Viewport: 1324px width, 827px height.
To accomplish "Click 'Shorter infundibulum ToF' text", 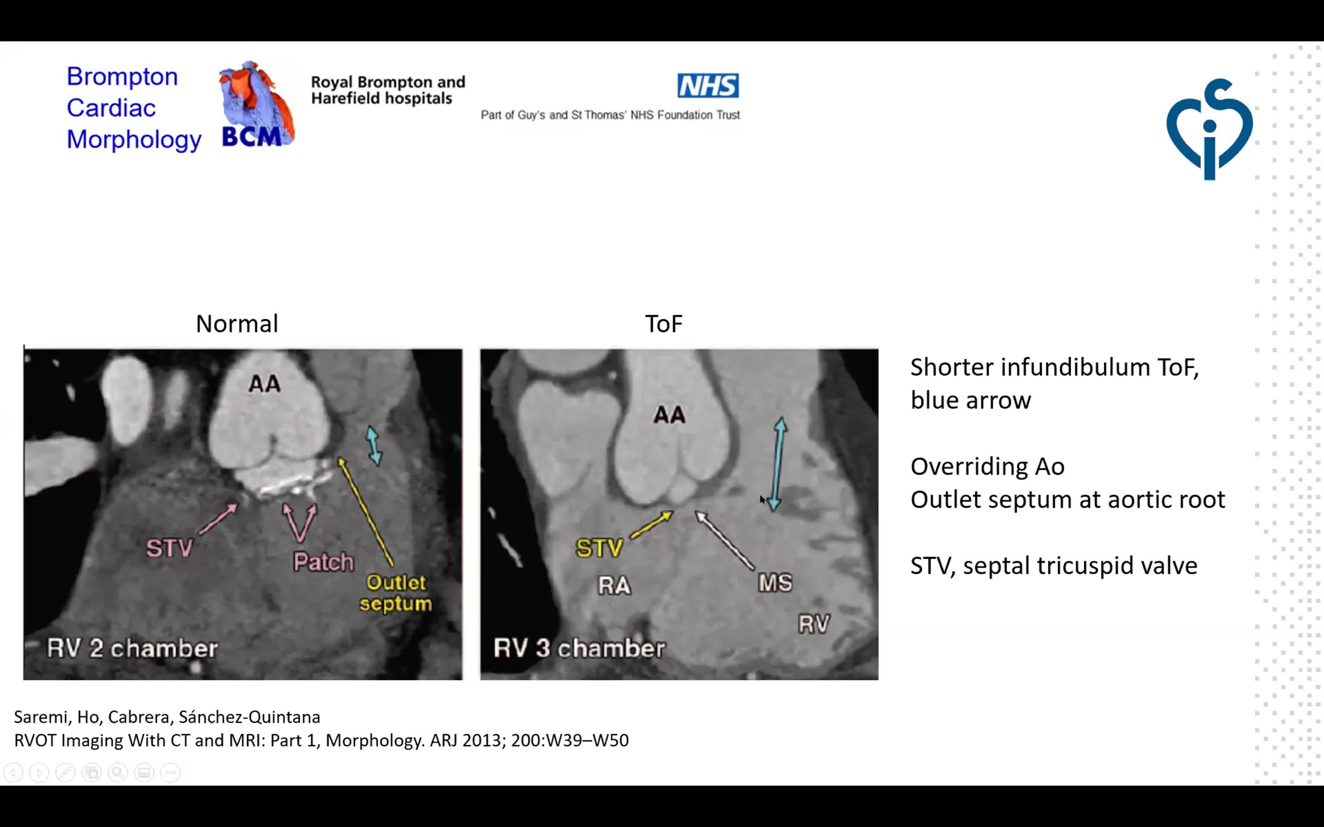I will pos(1054,367).
